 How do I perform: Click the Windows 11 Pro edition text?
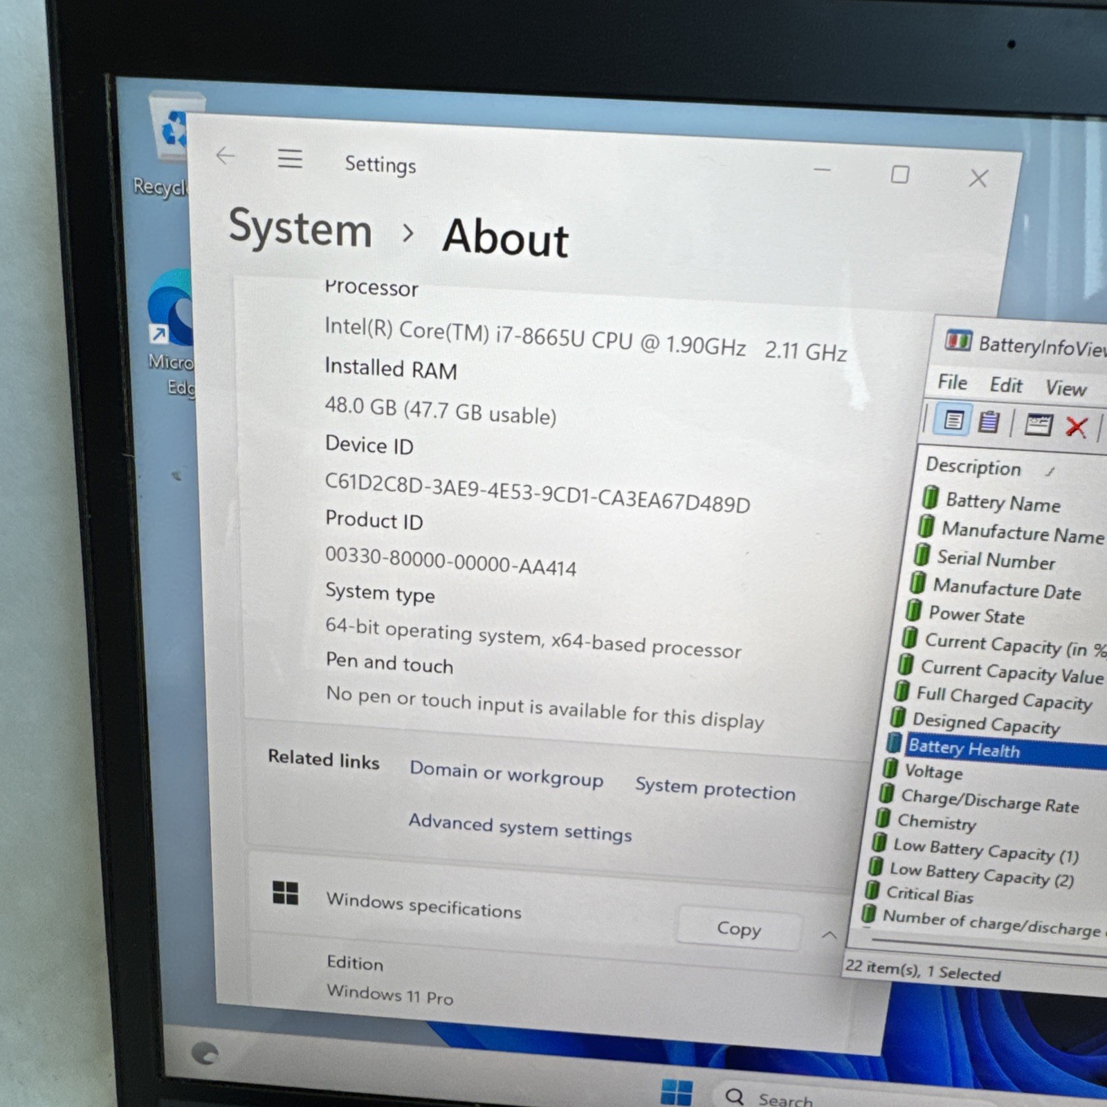pos(390,995)
